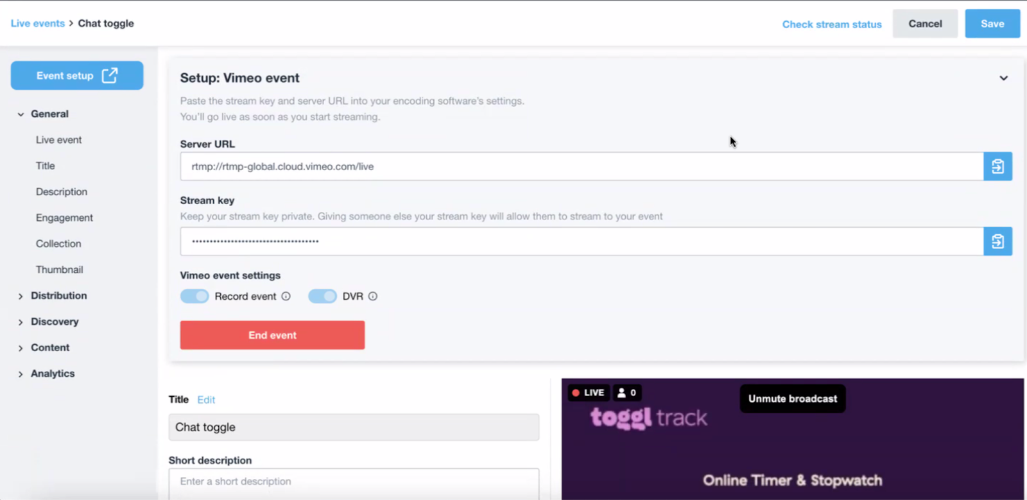Disable the DVR toggle
The image size is (1027, 500).
pos(322,297)
